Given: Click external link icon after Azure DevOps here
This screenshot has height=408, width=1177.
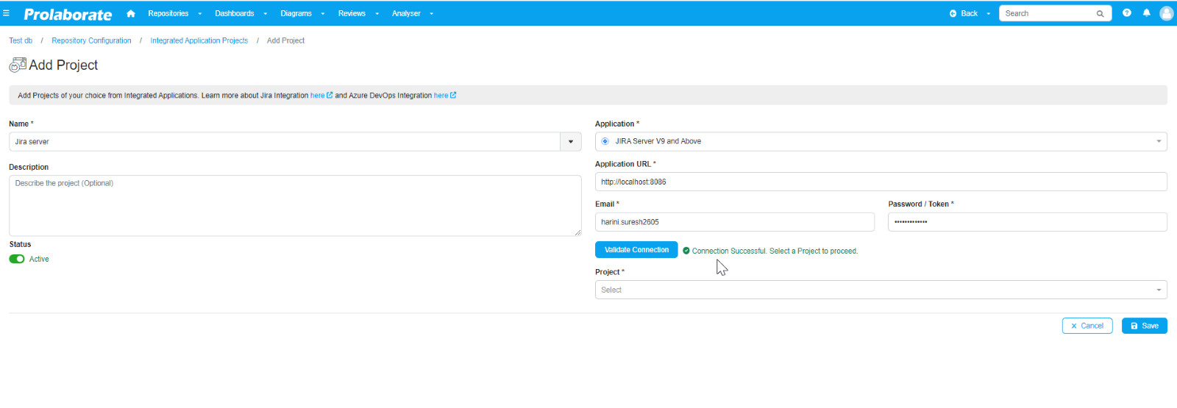Looking at the screenshot, I should click(453, 95).
